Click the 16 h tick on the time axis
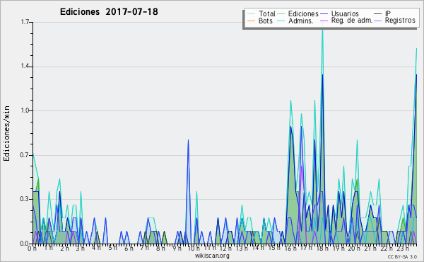This screenshot has width=424, height=262. pyautogui.click(x=290, y=249)
